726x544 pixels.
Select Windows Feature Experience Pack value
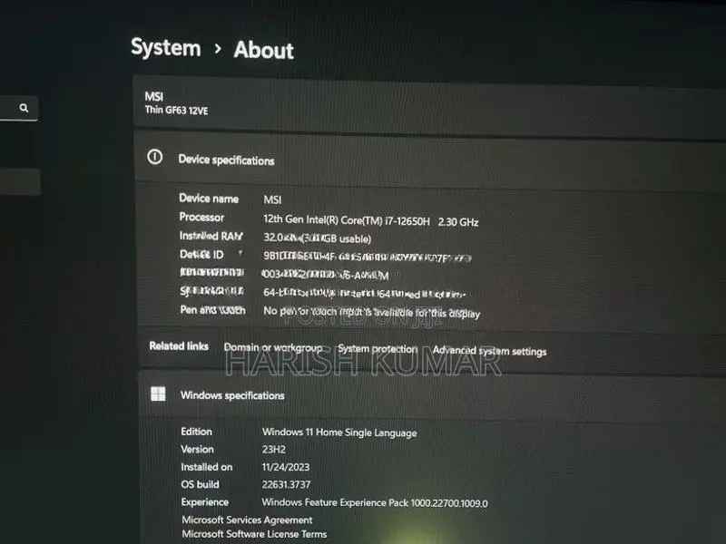coord(375,503)
